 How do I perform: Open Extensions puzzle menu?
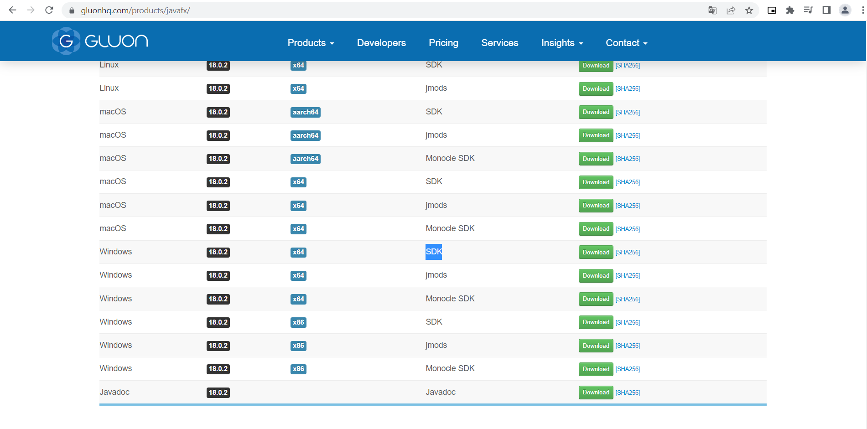(790, 10)
